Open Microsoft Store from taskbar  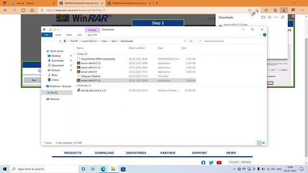(123, 169)
